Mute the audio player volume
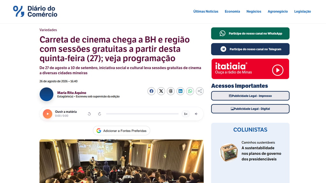Viewport: 326px width, 183px height. (196, 114)
